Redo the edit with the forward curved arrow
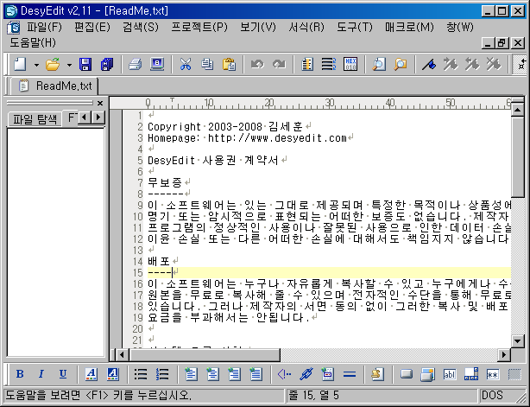 point(279,64)
